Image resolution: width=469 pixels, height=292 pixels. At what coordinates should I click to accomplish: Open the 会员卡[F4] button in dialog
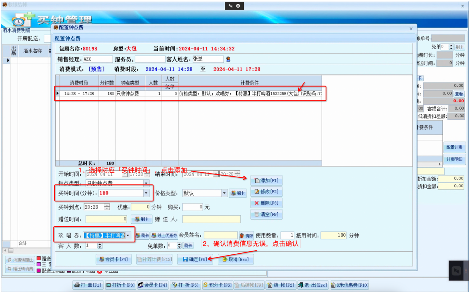coord(114,259)
